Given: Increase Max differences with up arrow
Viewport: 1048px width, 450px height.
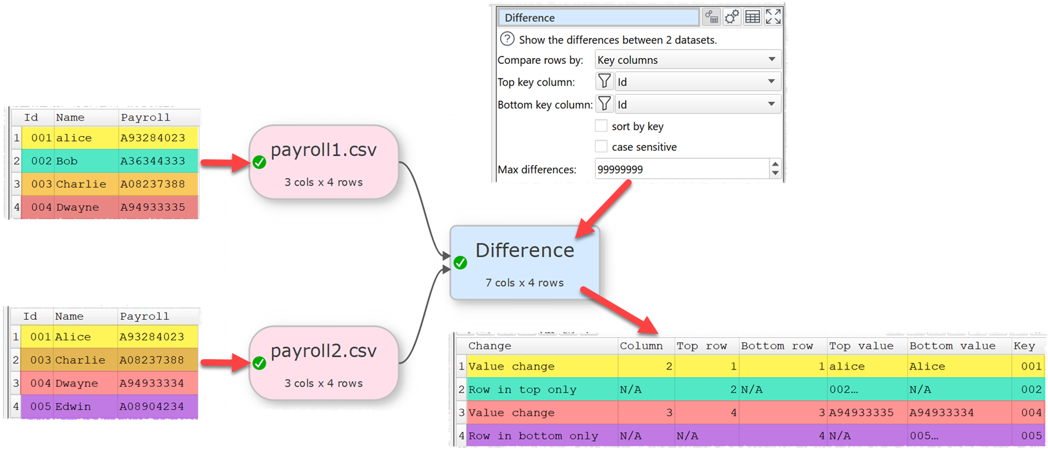Looking at the screenshot, I should [775, 164].
